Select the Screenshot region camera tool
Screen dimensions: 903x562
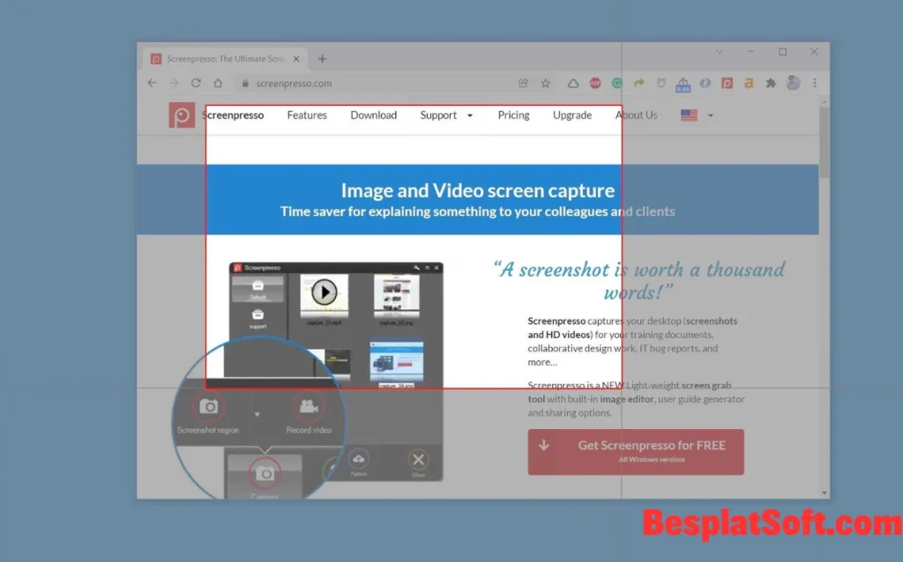click(207, 404)
